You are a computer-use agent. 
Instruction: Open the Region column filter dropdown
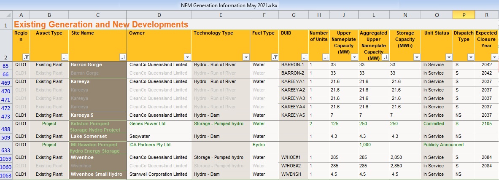click(26, 57)
